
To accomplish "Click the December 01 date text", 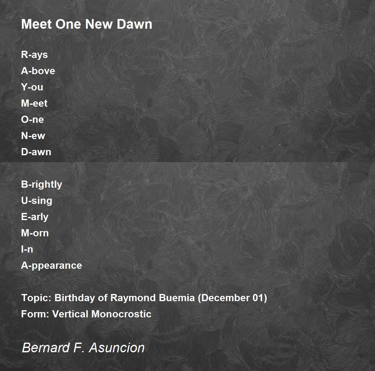I will click(x=232, y=298).
